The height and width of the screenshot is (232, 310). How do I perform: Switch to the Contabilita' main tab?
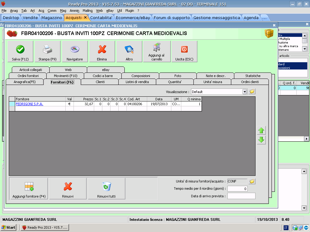click(101, 18)
